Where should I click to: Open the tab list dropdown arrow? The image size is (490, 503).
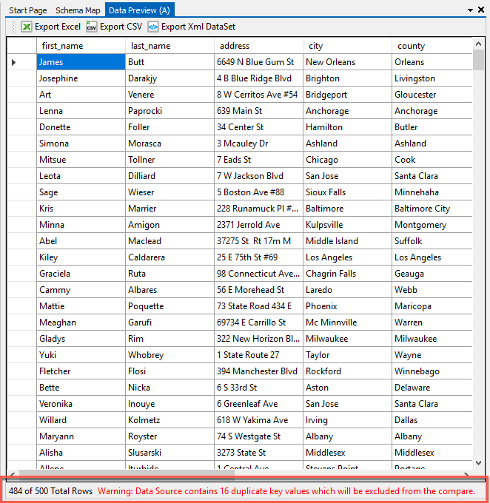470,10
